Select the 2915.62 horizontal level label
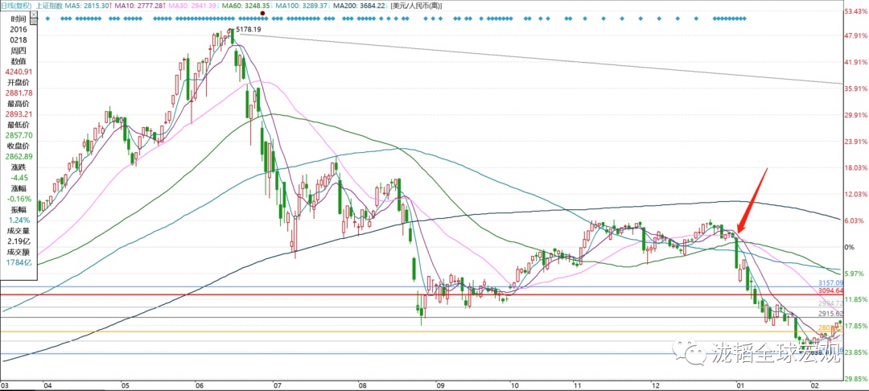The width and height of the screenshot is (869, 391). point(830,314)
